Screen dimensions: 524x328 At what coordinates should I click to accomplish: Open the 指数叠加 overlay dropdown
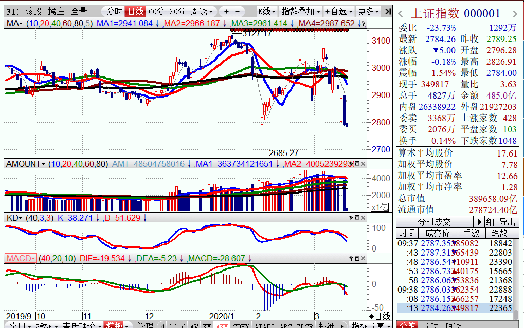pyautogui.click(x=301, y=12)
